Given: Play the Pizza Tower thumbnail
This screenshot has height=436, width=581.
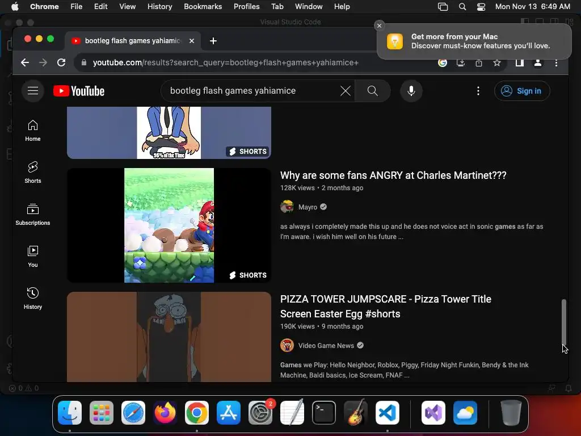Looking at the screenshot, I should coord(169,337).
